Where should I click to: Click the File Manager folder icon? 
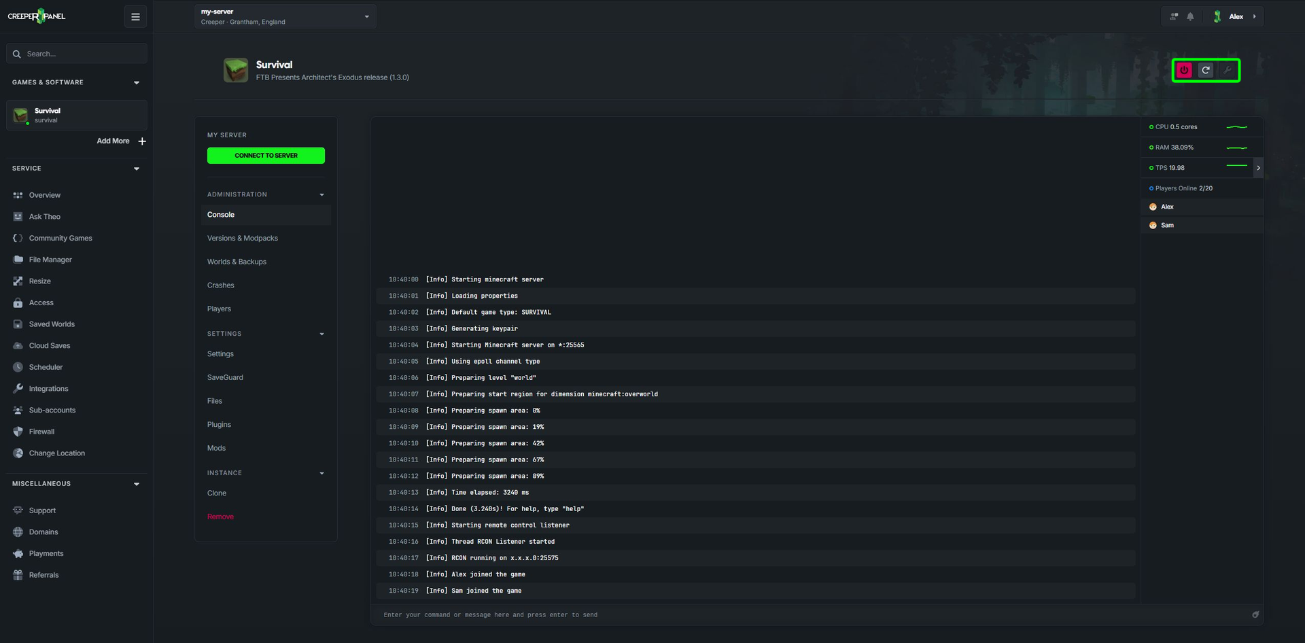pyautogui.click(x=18, y=260)
